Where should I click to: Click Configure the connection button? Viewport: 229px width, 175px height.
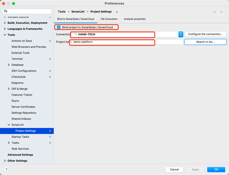pos(205,34)
